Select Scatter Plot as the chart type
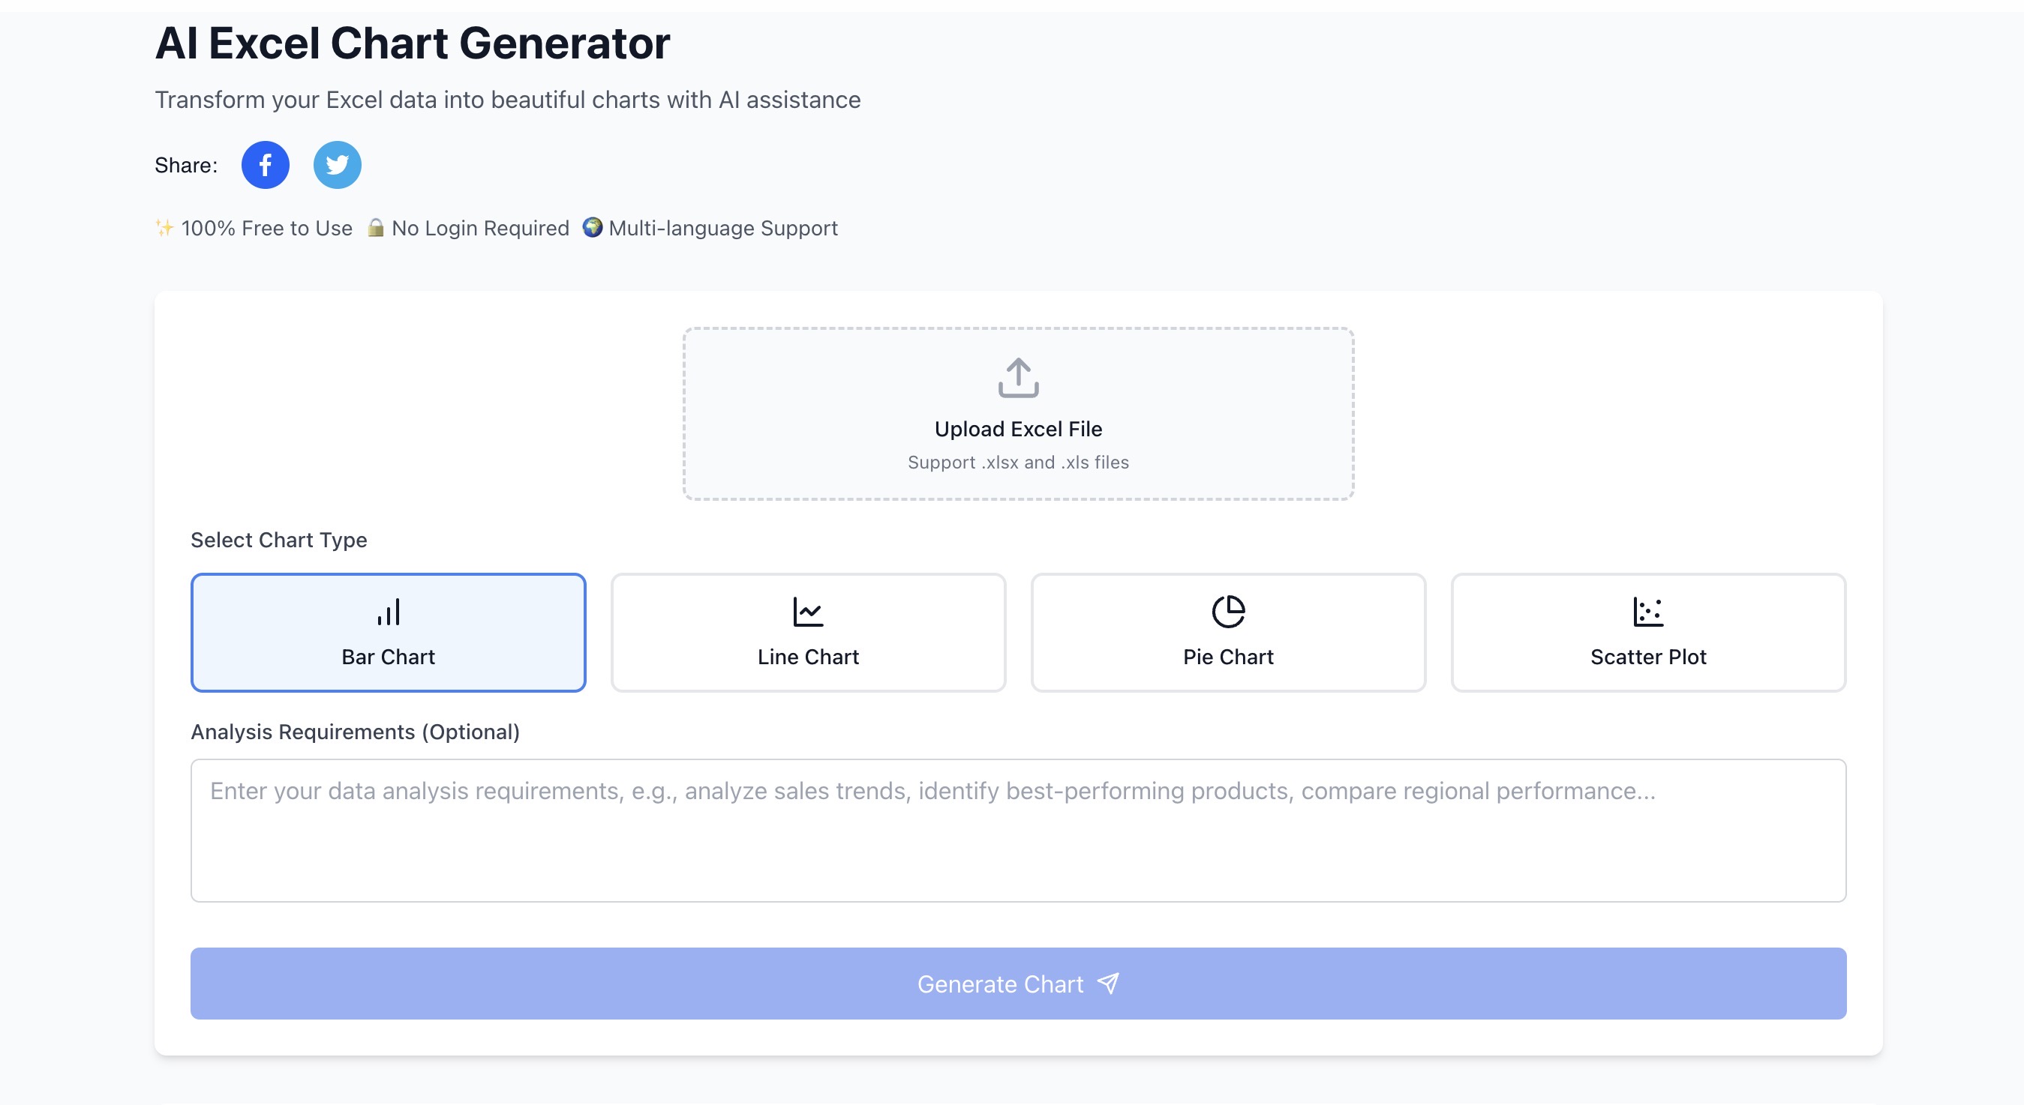The height and width of the screenshot is (1105, 2024). coord(1647,632)
